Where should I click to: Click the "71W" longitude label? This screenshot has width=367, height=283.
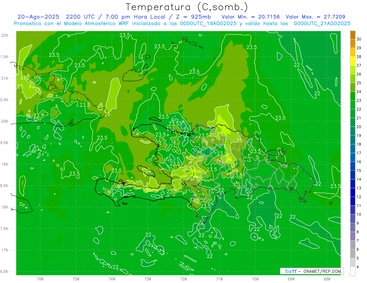[219, 279]
